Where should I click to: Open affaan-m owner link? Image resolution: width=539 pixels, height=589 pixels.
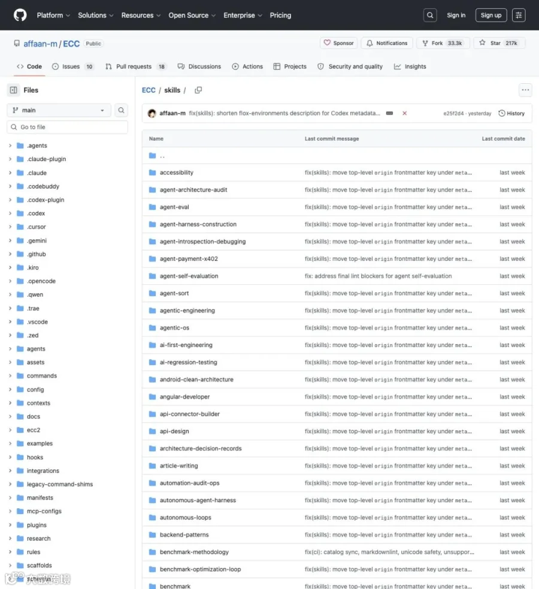click(40, 44)
